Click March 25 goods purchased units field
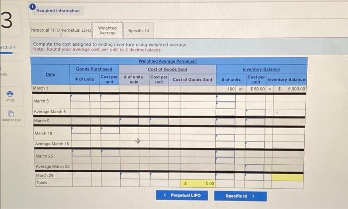The image size is (348, 209). point(81,153)
